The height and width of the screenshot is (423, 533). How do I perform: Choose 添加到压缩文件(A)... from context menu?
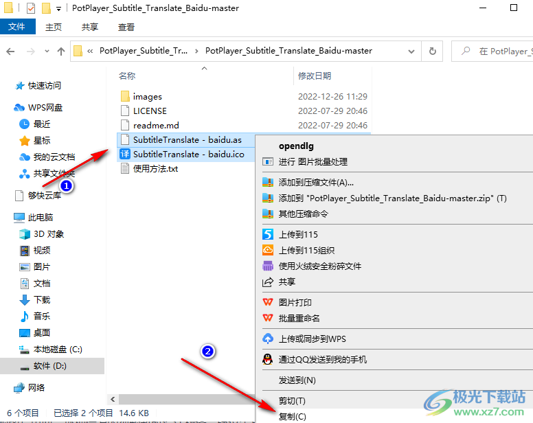click(316, 183)
